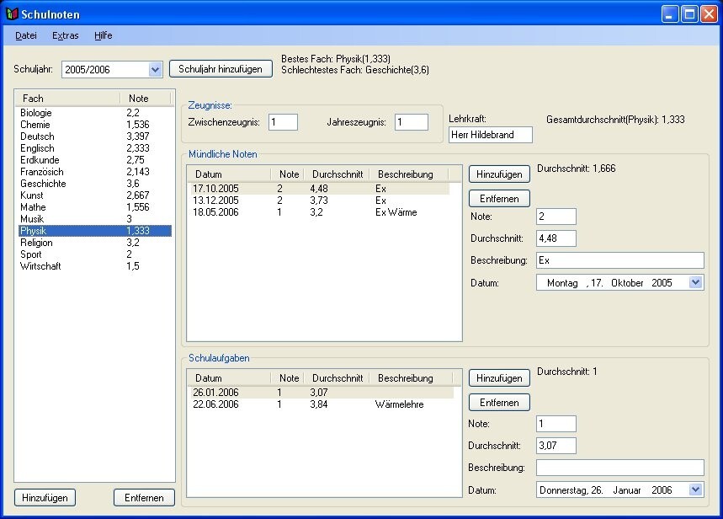Image resolution: width=723 pixels, height=519 pixels.
Task: Maximize the Schulnoten window
Action: tap(690, 14)
